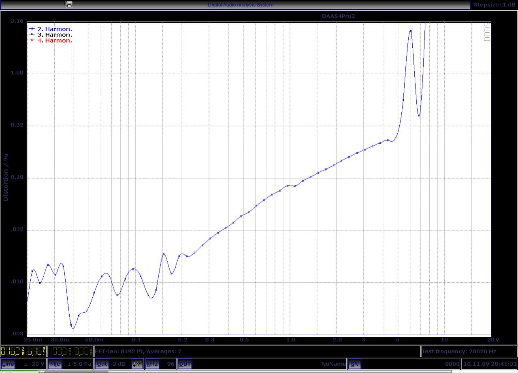Click the SPL peak level meter display
Image resolution: width=518 pixels, height=373 pixels.
click(70, 351)
